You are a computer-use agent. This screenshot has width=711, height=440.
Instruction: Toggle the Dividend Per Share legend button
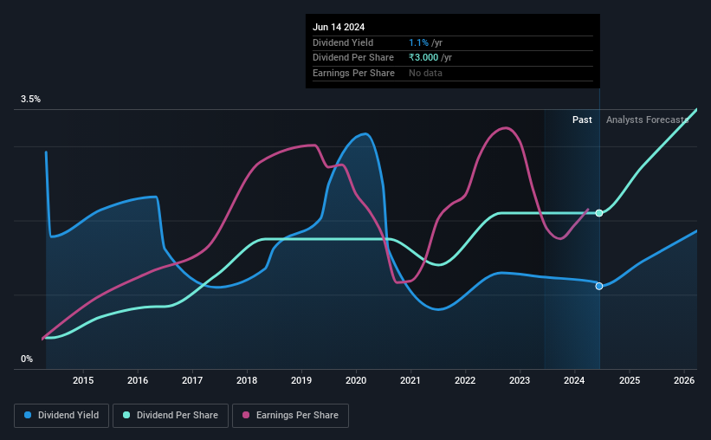(171, 416)
